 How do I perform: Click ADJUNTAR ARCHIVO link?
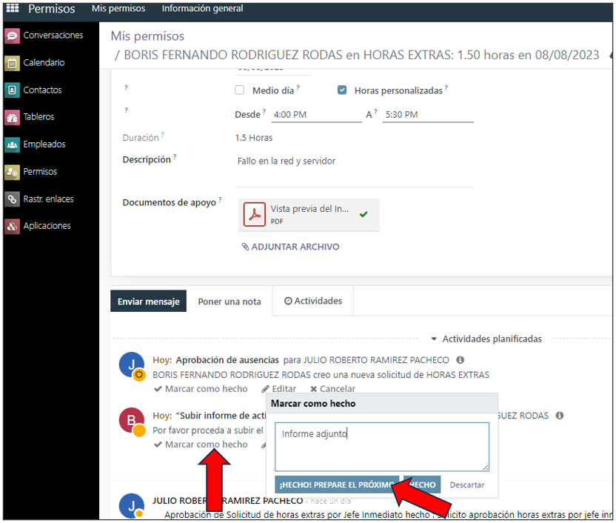290,247
